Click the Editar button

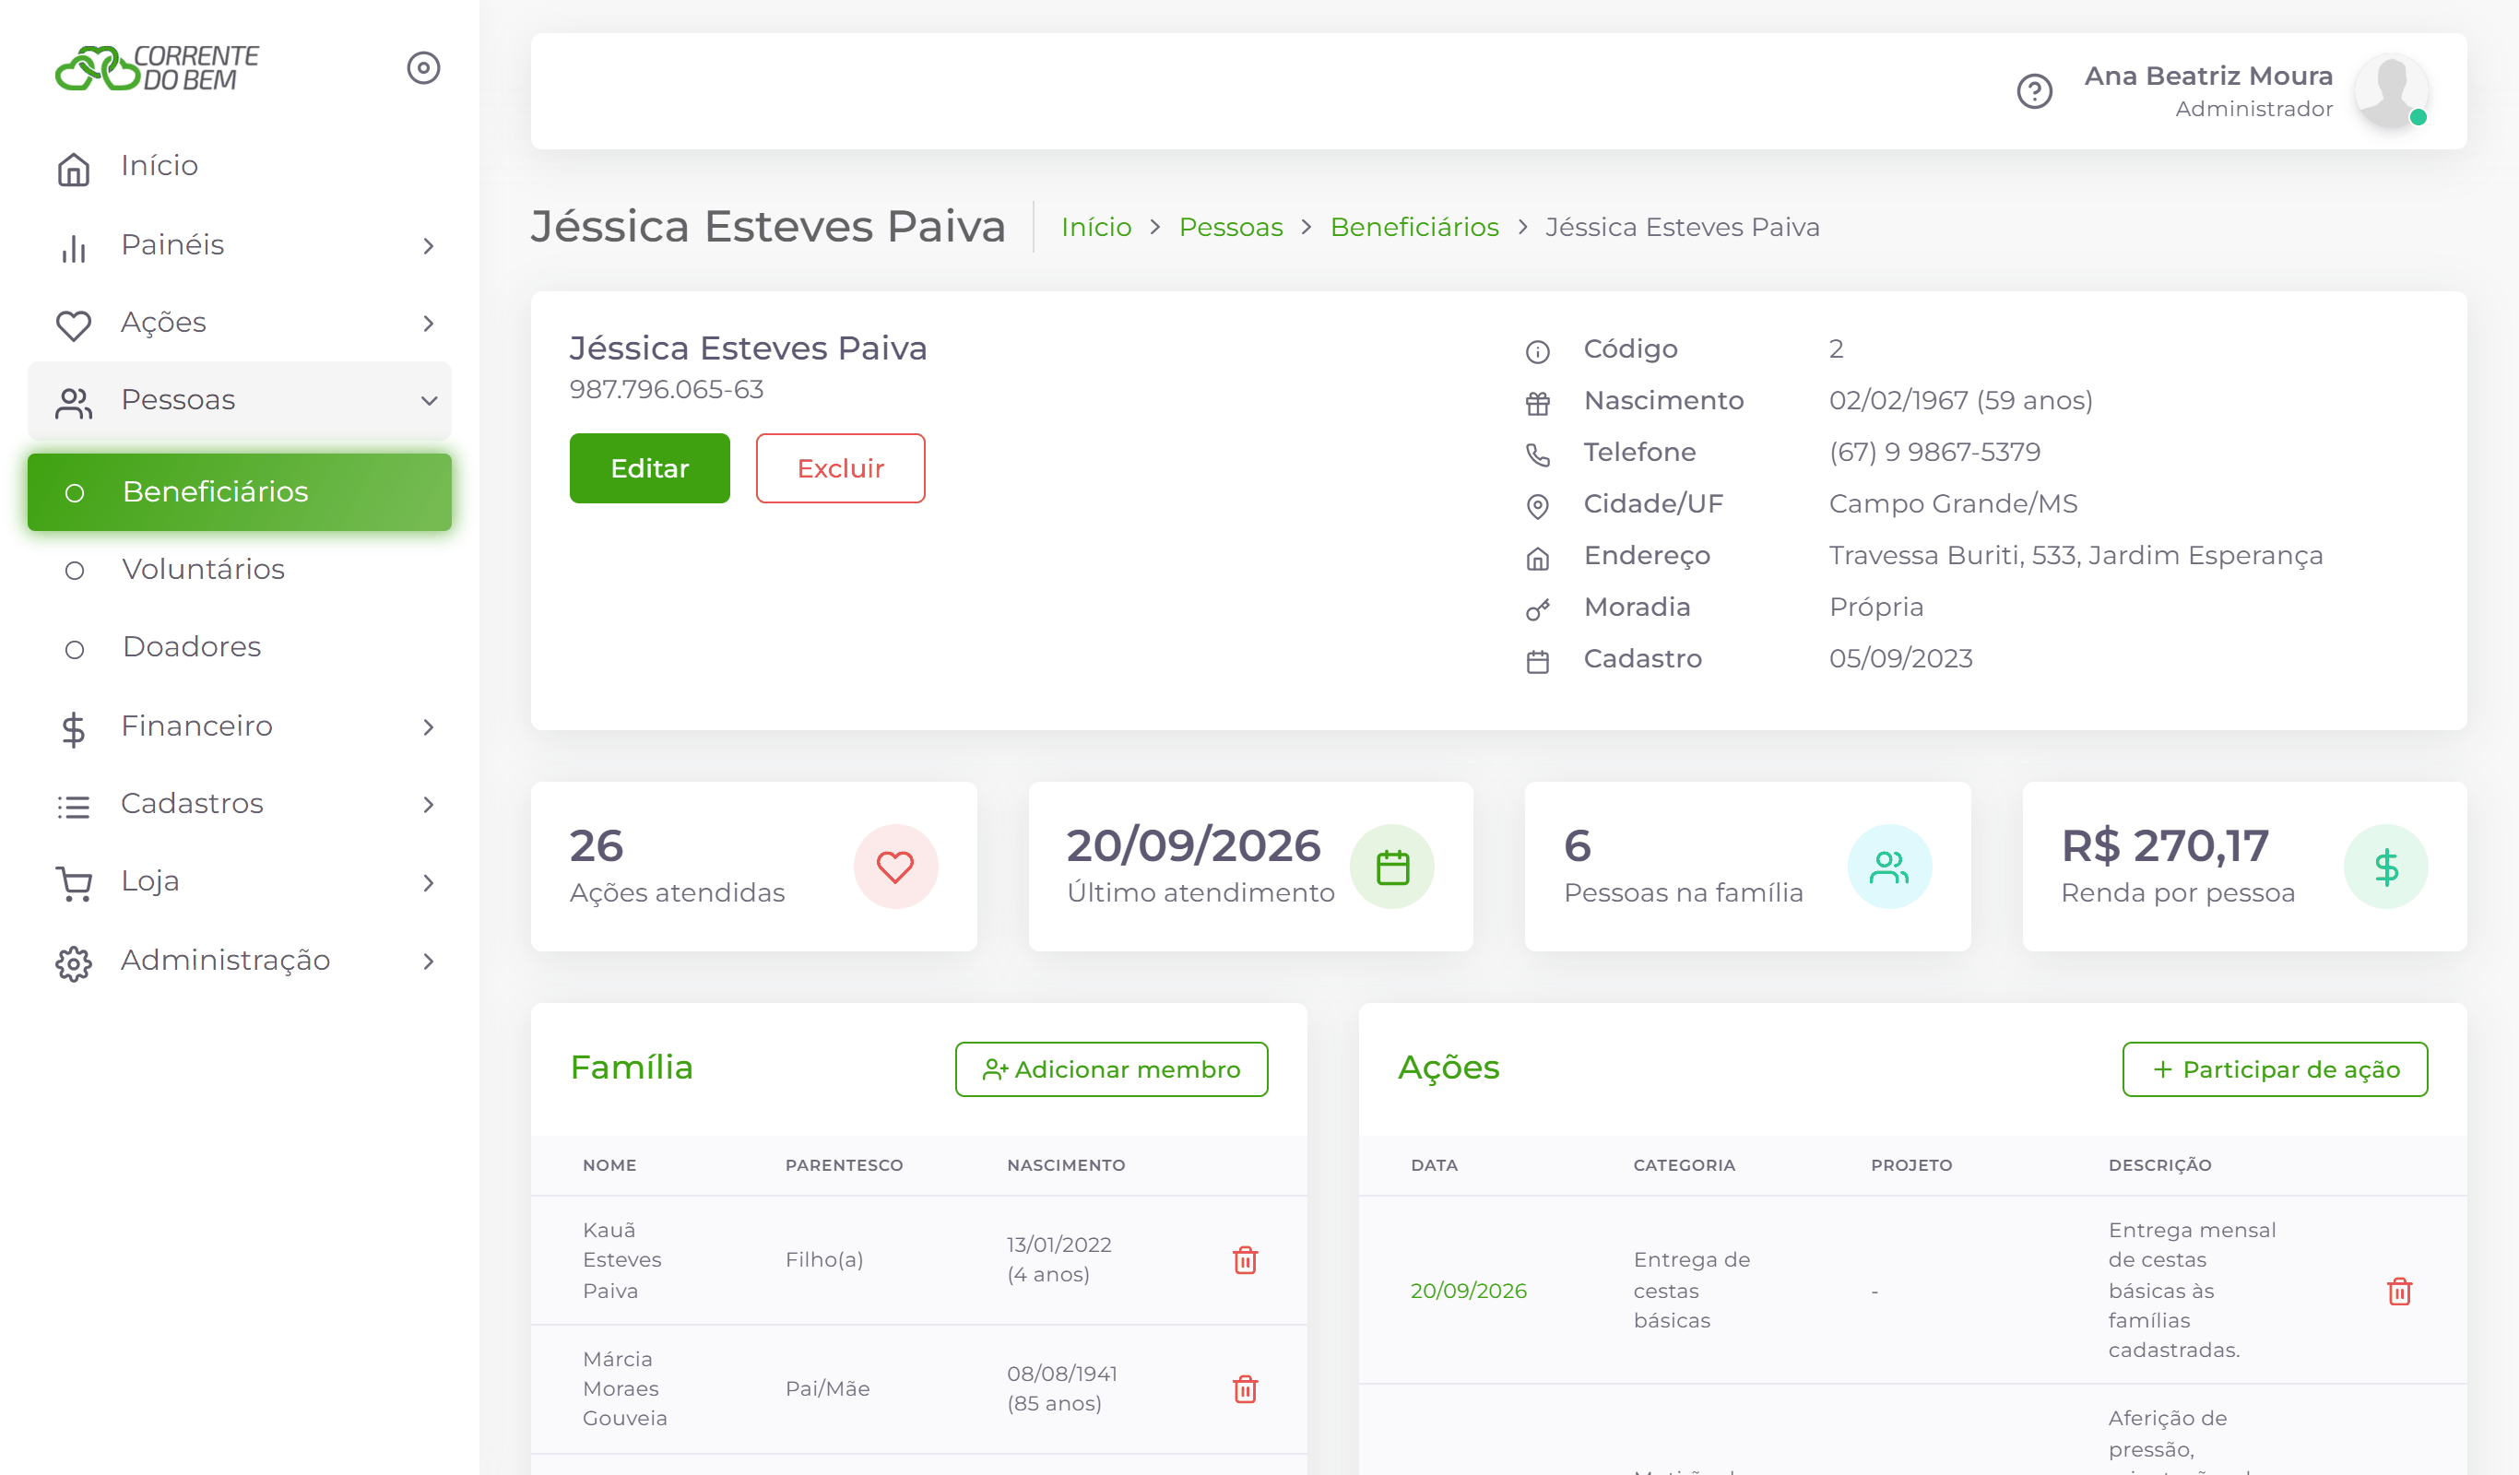coord(650,468)
